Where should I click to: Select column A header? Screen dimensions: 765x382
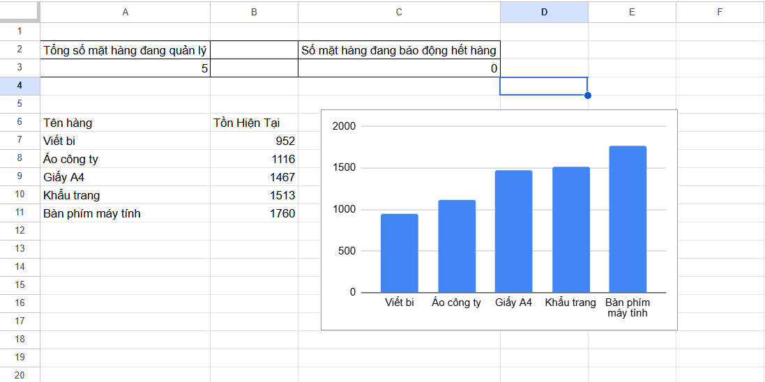[x=126, y=12]
